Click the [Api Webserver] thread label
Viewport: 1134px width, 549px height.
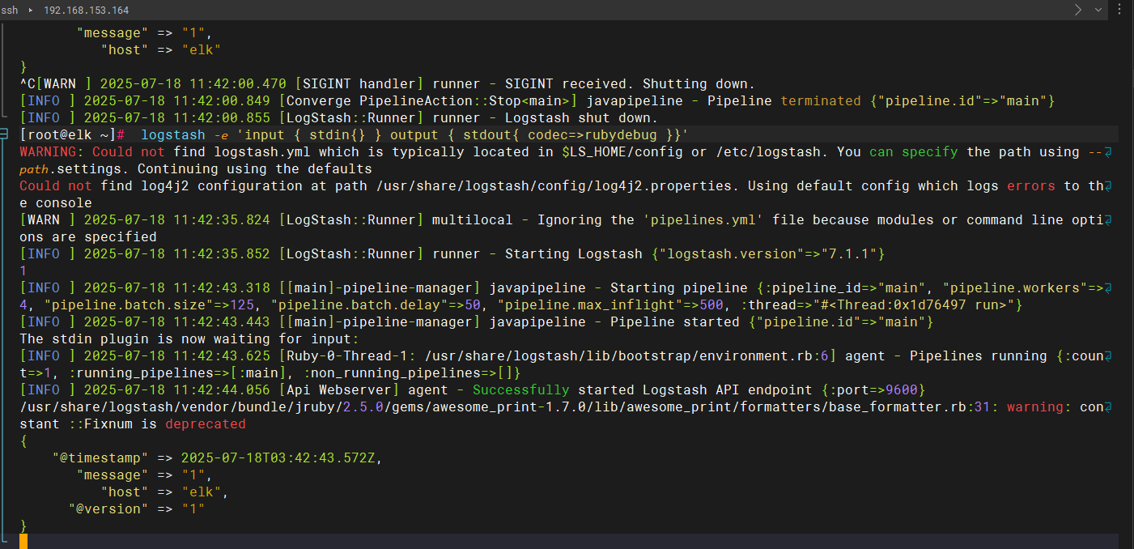338,390
